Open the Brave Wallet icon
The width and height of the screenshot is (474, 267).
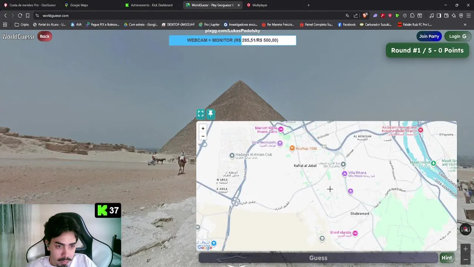coord(446,16)
